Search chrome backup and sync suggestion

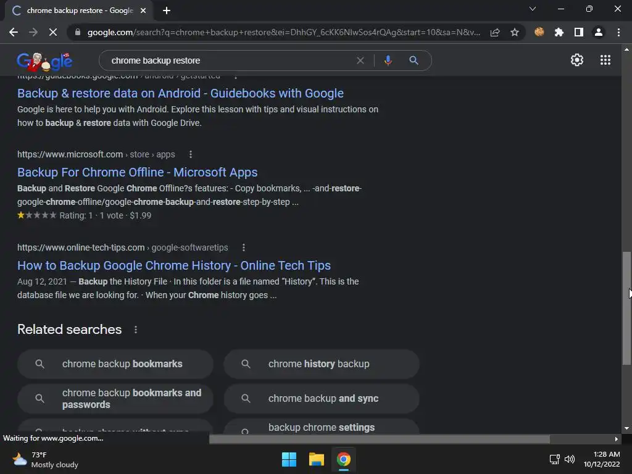tap(322, 399)
